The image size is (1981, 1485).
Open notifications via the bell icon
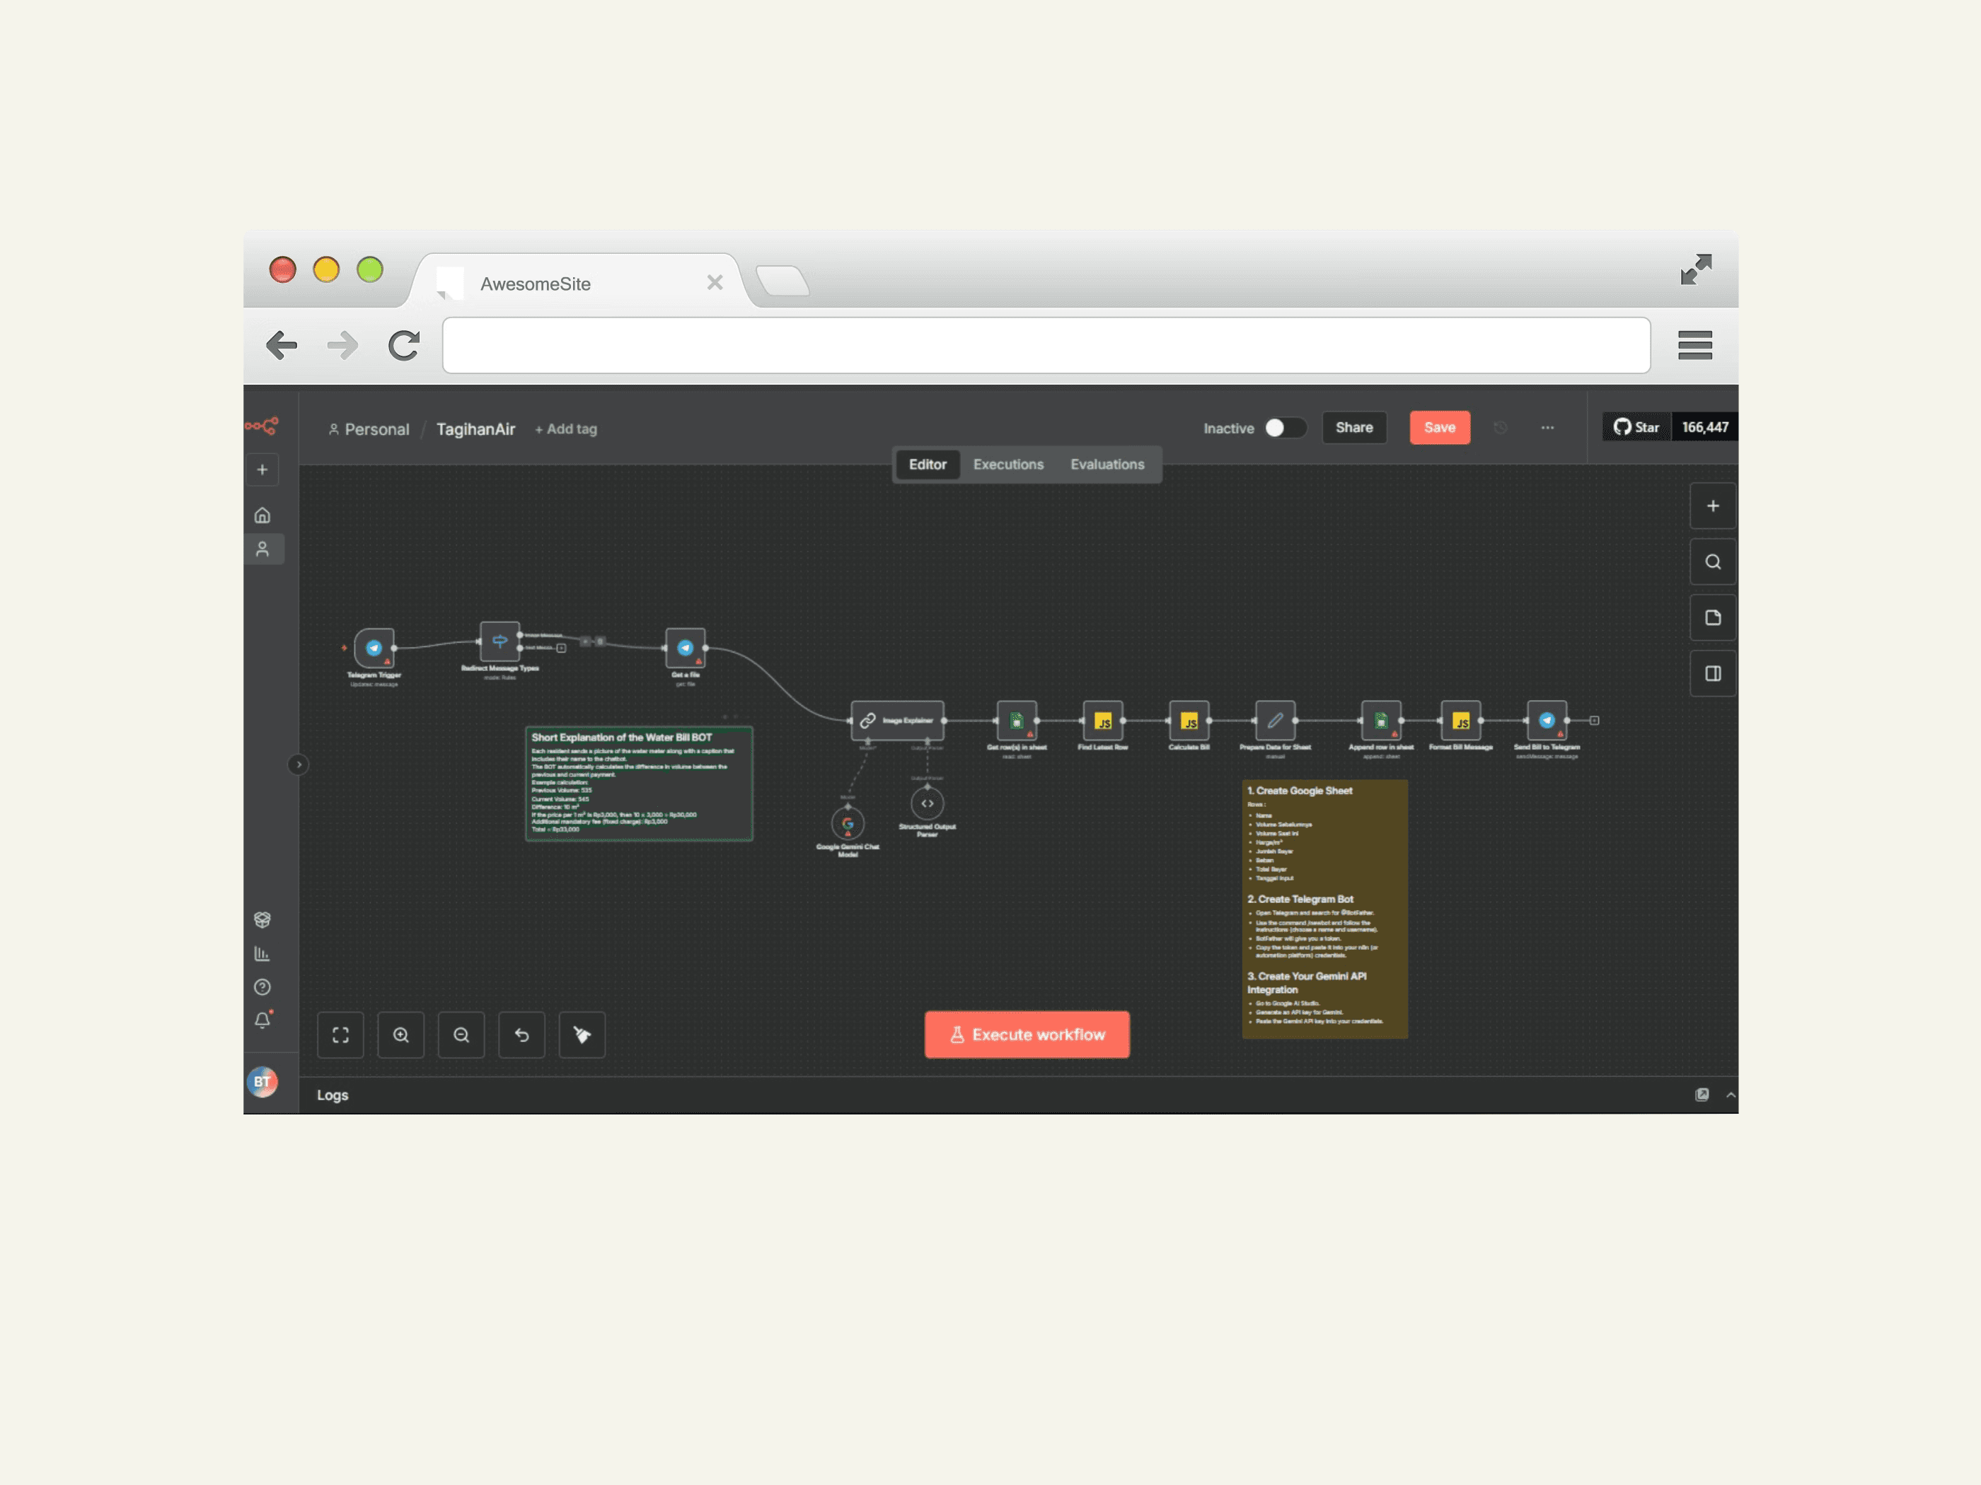pyautogui.click(x=262, y=1020)
